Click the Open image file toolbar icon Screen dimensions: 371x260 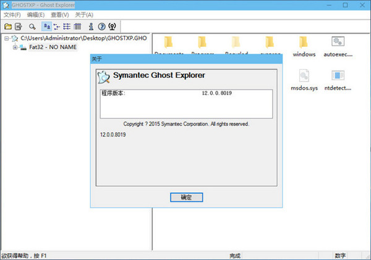[x=8, y=27]
